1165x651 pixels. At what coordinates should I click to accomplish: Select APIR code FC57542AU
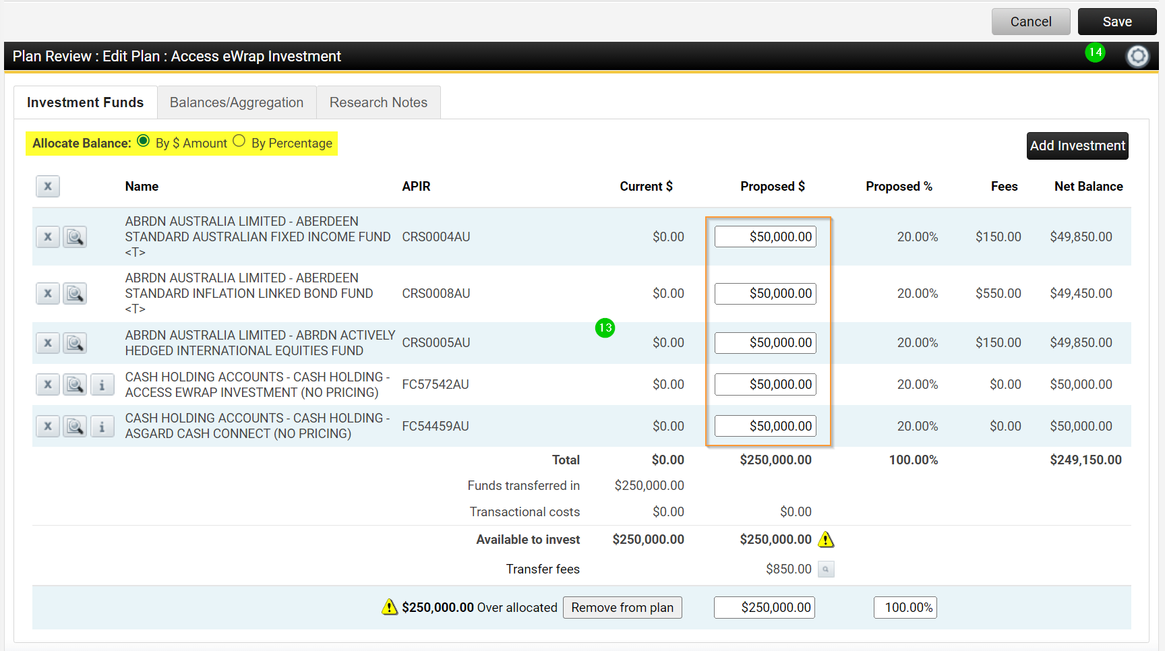(x=436, y=384)
